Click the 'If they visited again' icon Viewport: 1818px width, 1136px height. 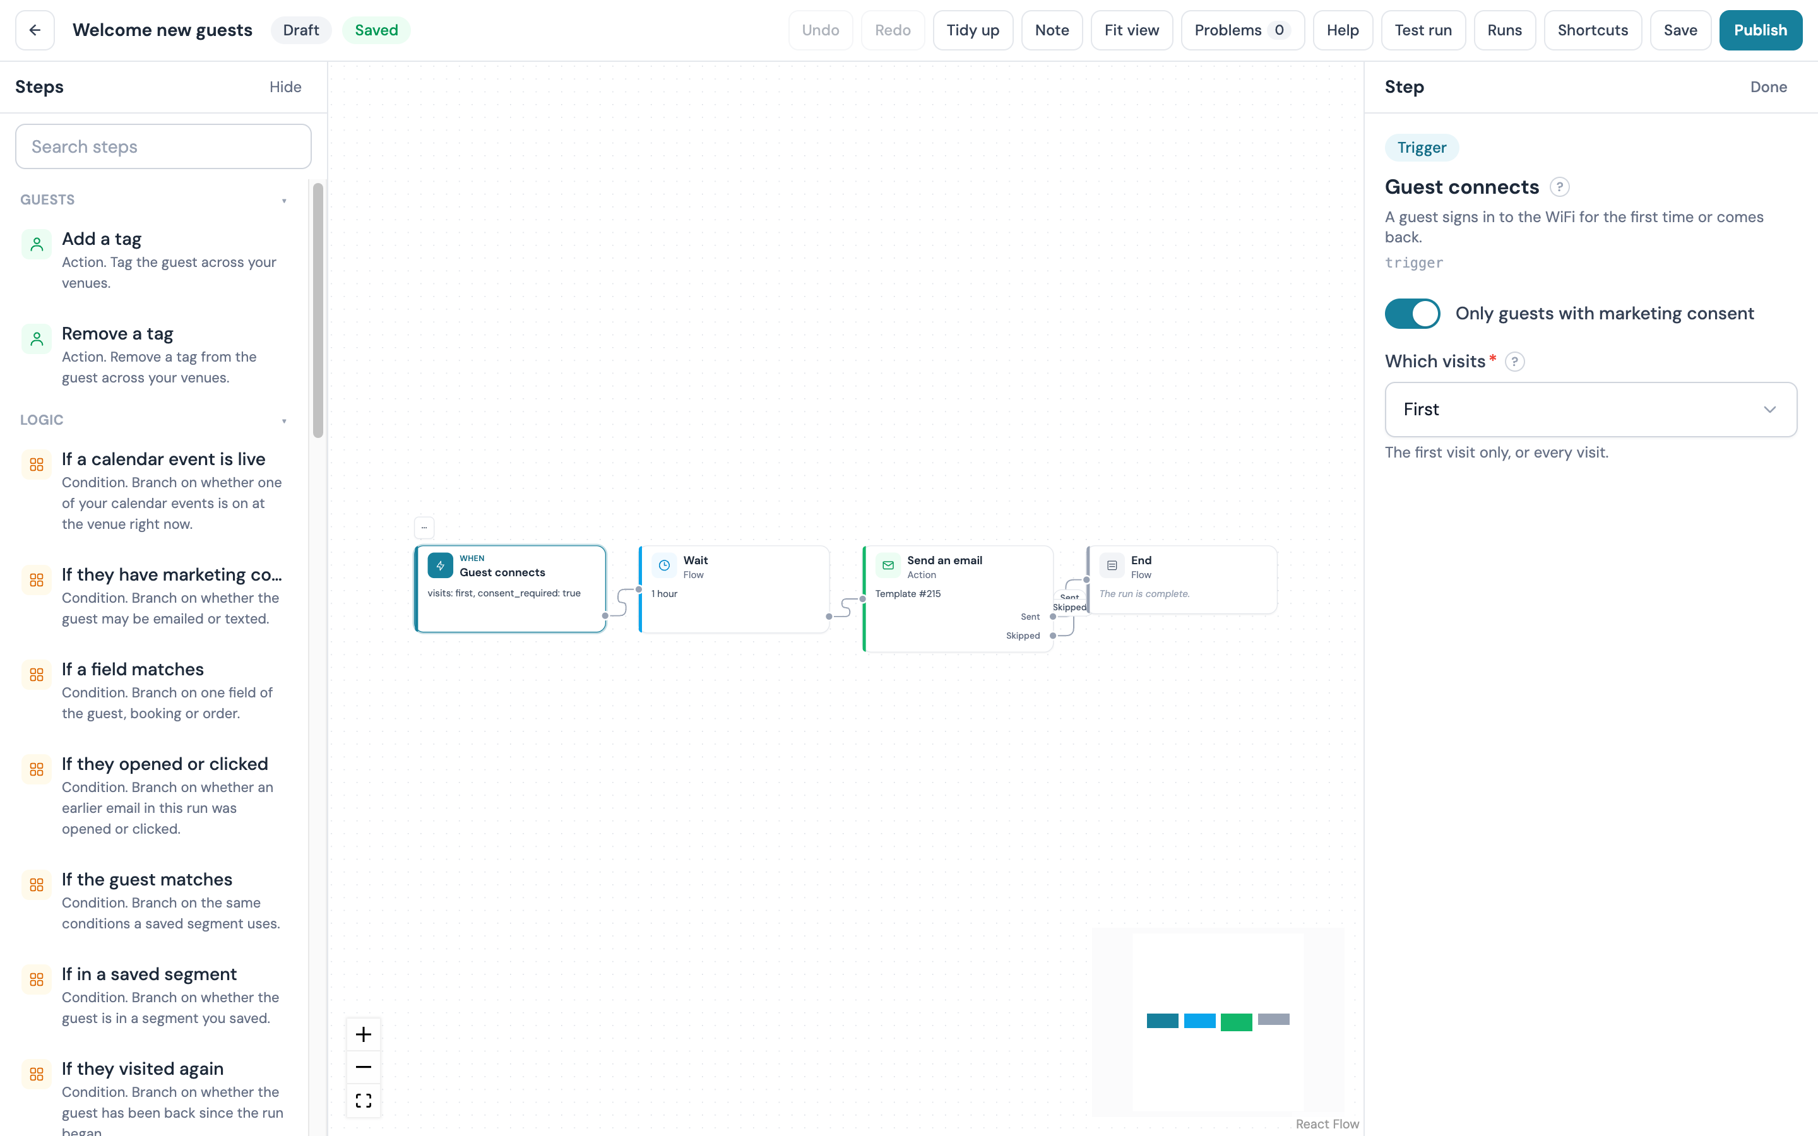coord(37,1074)
